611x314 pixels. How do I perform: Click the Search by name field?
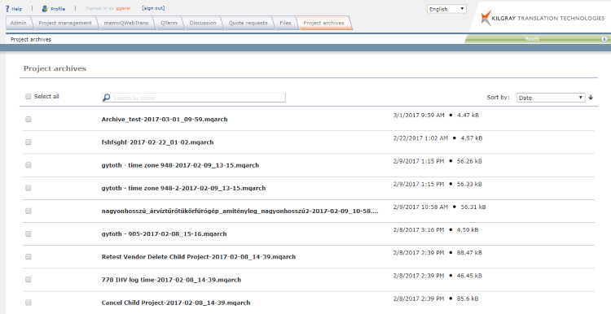[194, 98]
